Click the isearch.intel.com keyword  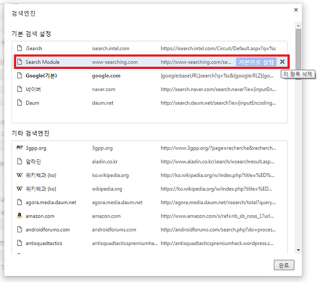pyautogui.click(x=111, y=48)
